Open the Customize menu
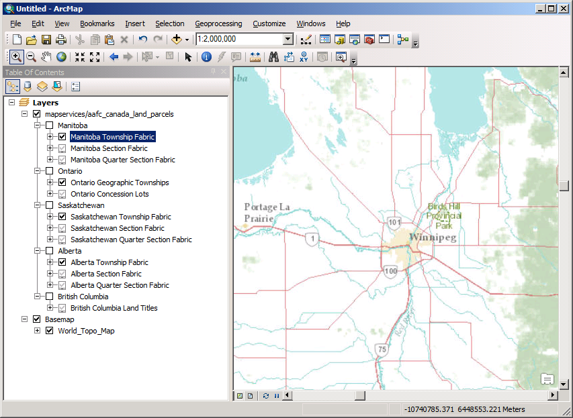 point(269,23)
